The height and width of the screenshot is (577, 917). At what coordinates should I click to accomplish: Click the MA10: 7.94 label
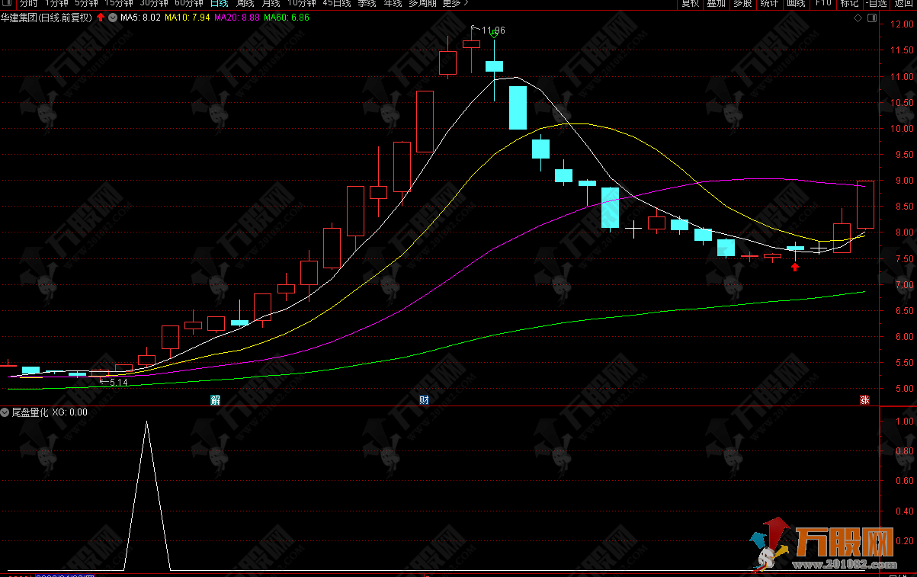click(188, 17)
